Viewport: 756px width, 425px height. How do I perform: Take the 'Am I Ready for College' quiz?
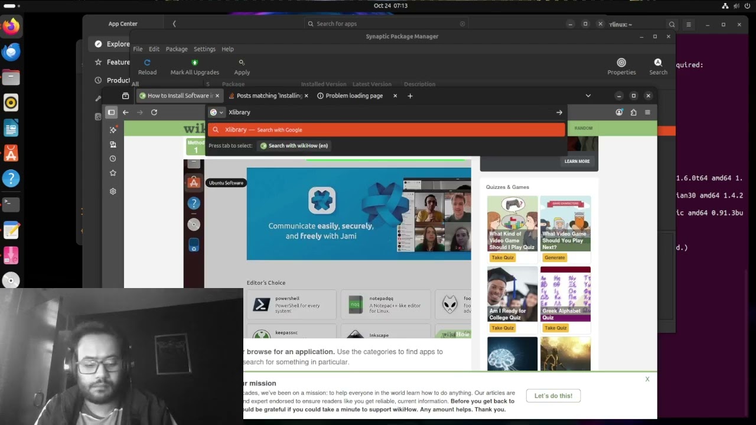(x=503, y=328)
